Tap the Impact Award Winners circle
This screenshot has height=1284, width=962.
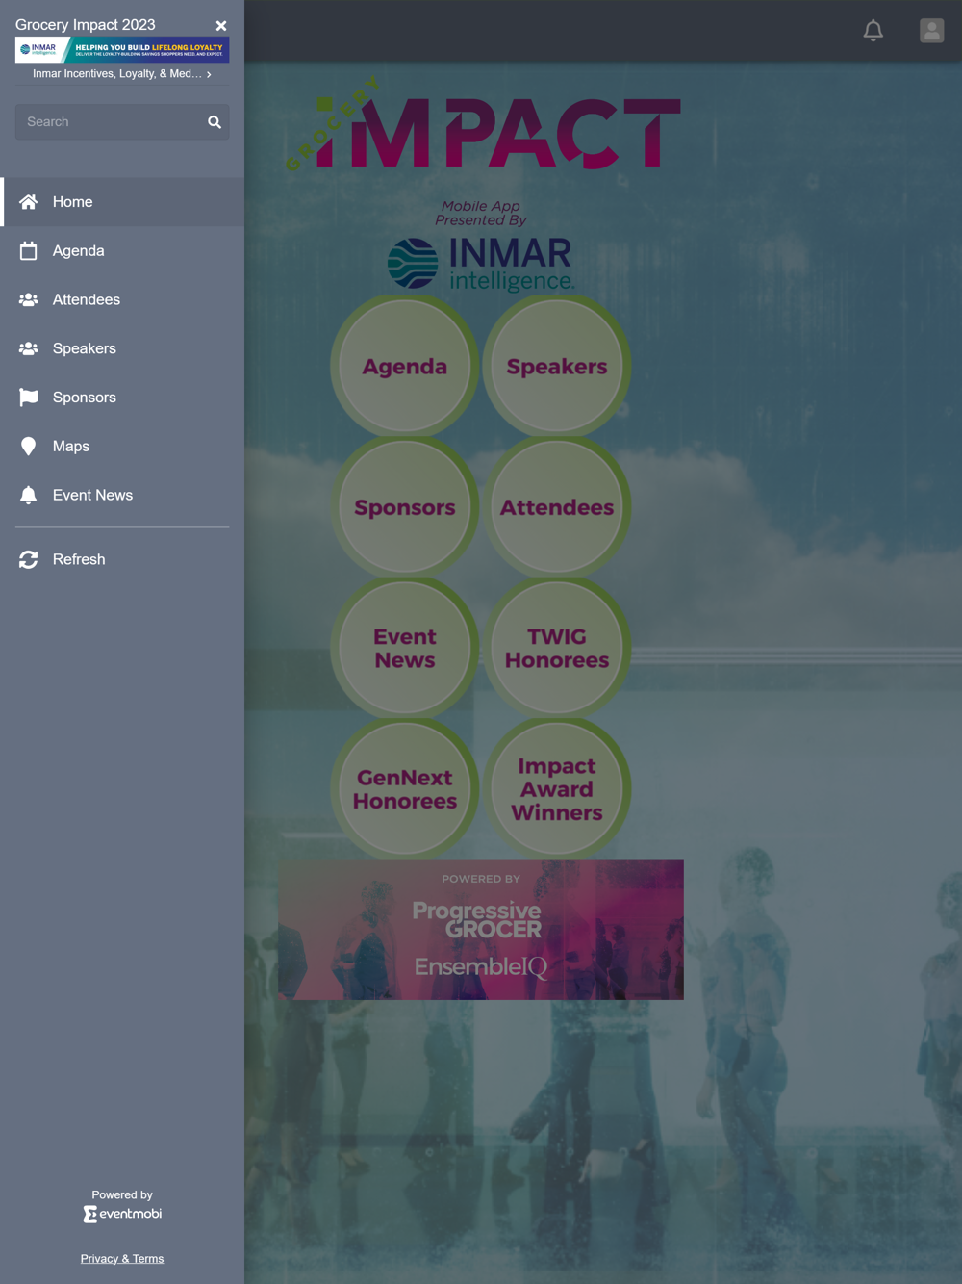pyautogui.click(x=557, y=788)
